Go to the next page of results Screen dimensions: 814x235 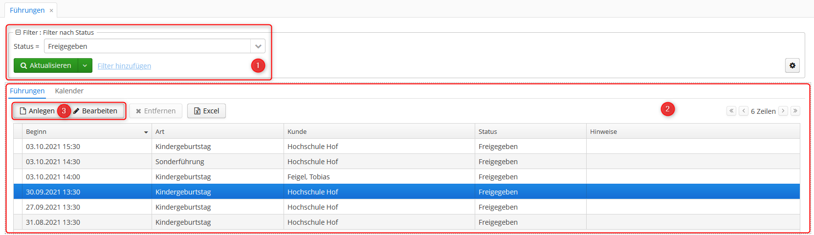click(x=783, y=111)
